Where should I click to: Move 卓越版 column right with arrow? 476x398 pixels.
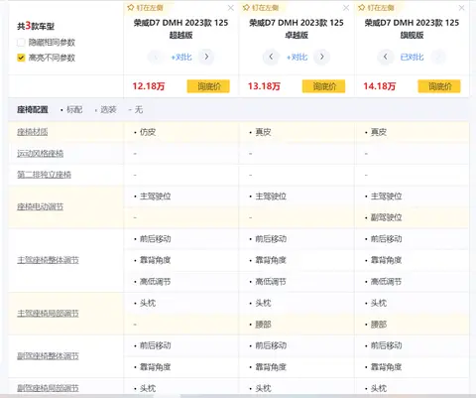[x=322, y=57]
